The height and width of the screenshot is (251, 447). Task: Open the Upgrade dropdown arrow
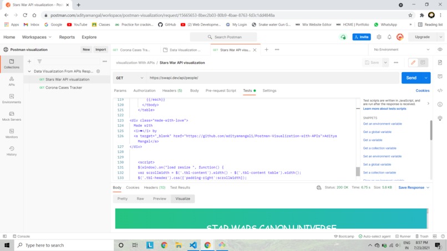click(x=441, y=37)
